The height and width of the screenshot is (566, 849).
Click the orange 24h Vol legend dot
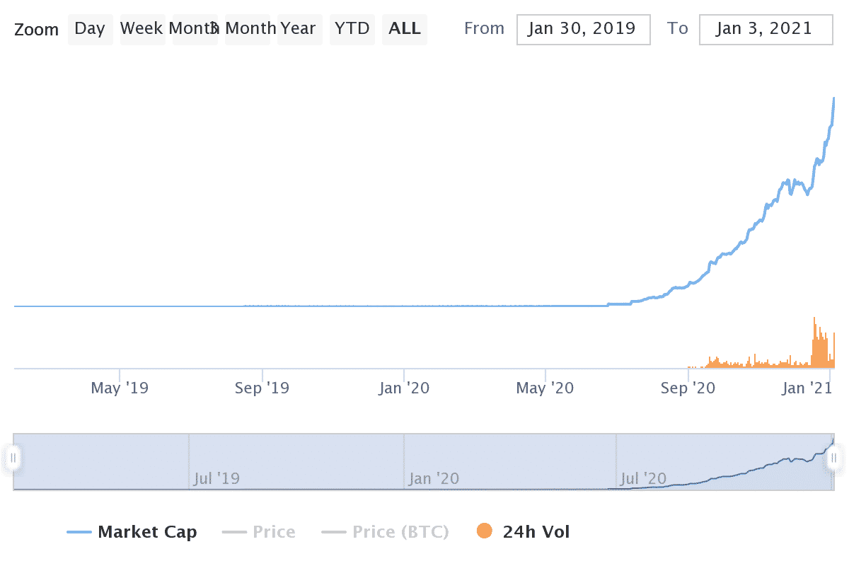pyautogui.click(x=485, y=531)
